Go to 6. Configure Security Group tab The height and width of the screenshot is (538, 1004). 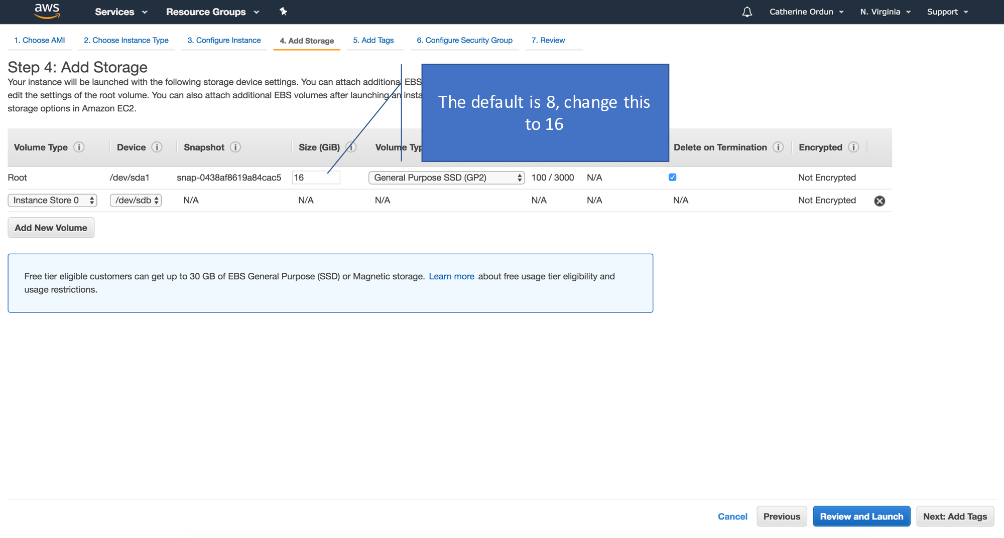(464, 40)
